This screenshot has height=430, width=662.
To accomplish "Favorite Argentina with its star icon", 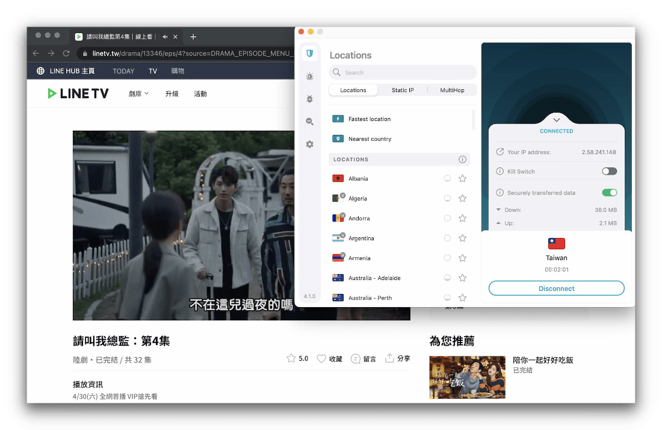I will tap(462, 238).
